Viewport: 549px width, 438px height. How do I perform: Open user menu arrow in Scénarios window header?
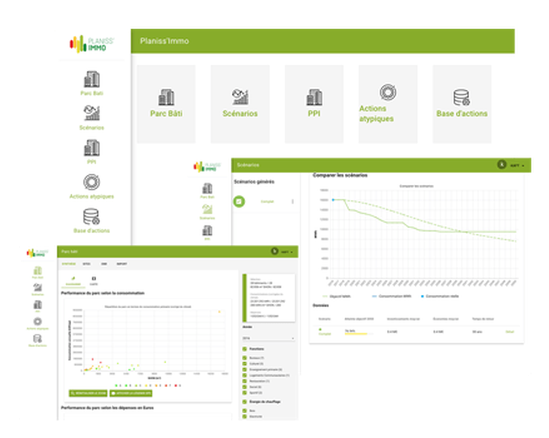[x=523, y=166]
